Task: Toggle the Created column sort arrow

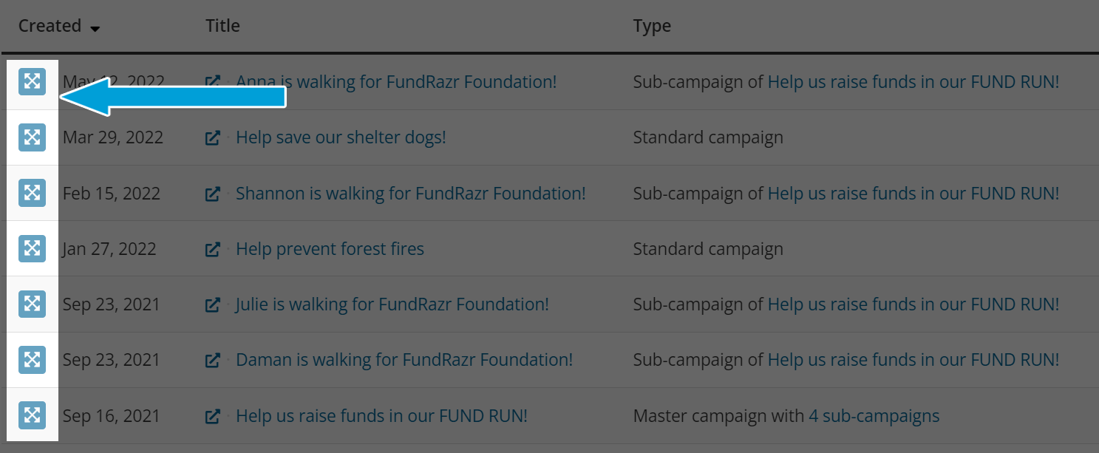Action: pos(95,29)
